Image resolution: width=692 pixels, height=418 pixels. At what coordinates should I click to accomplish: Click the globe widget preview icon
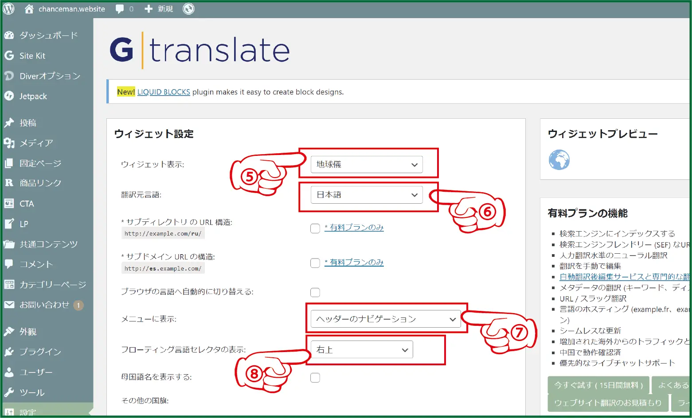[x=559, y=160]
